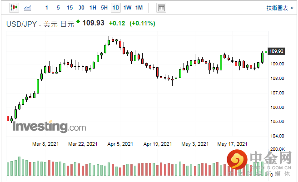Image resolution: width=298 pixels, height=182 pixels.
Task: Click the 200.0K volume axis label
Action: tap(278, 149)
